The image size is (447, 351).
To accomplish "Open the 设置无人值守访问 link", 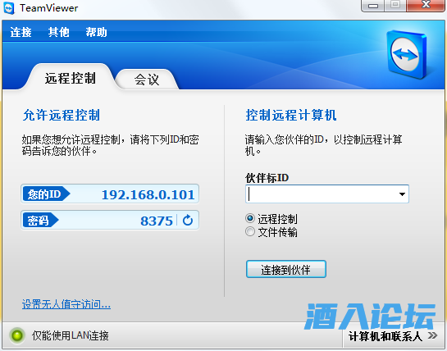I will point(66,304).
